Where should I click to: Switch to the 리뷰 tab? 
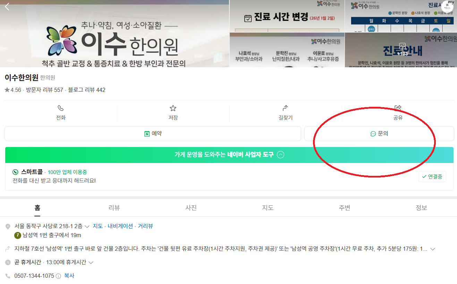(x=114, y=208)
